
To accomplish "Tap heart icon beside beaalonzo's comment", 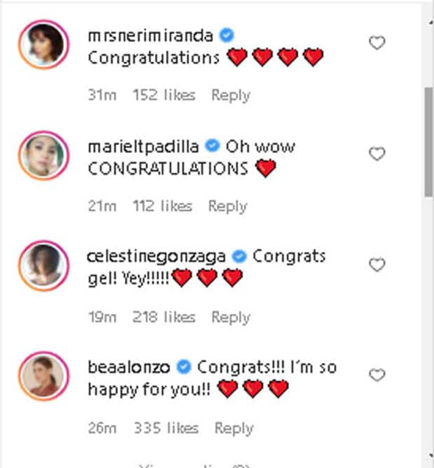I will point(377,375).
